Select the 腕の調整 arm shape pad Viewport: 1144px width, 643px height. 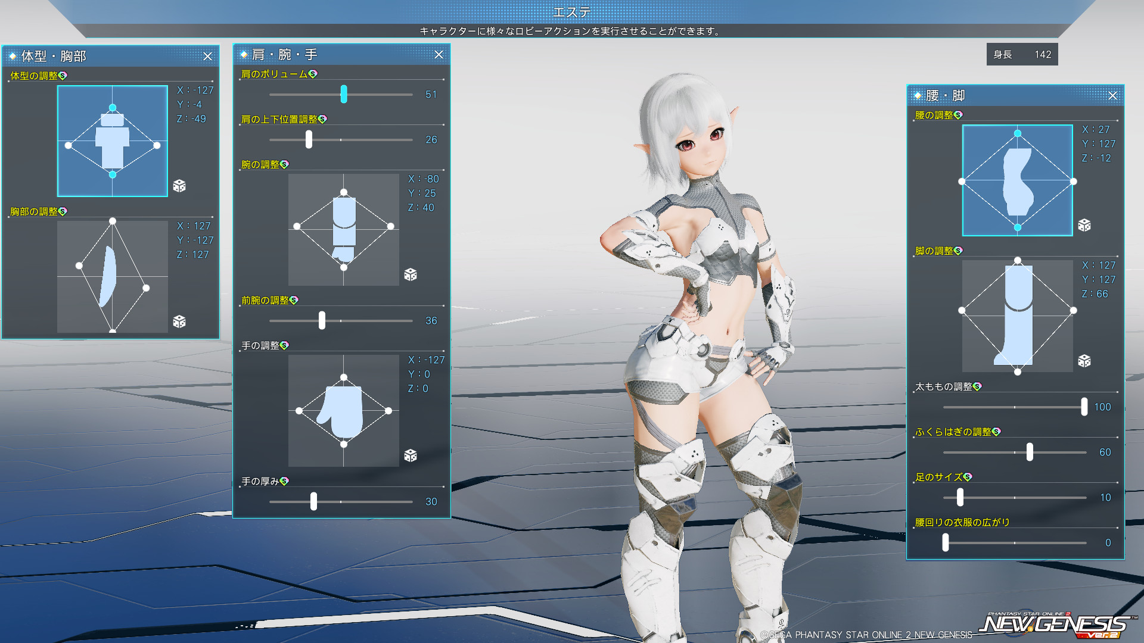pyautogui.click(x=344, y=230)
